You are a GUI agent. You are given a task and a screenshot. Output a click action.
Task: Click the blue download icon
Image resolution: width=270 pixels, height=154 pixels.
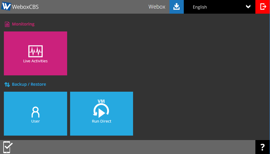pos(177,7)
